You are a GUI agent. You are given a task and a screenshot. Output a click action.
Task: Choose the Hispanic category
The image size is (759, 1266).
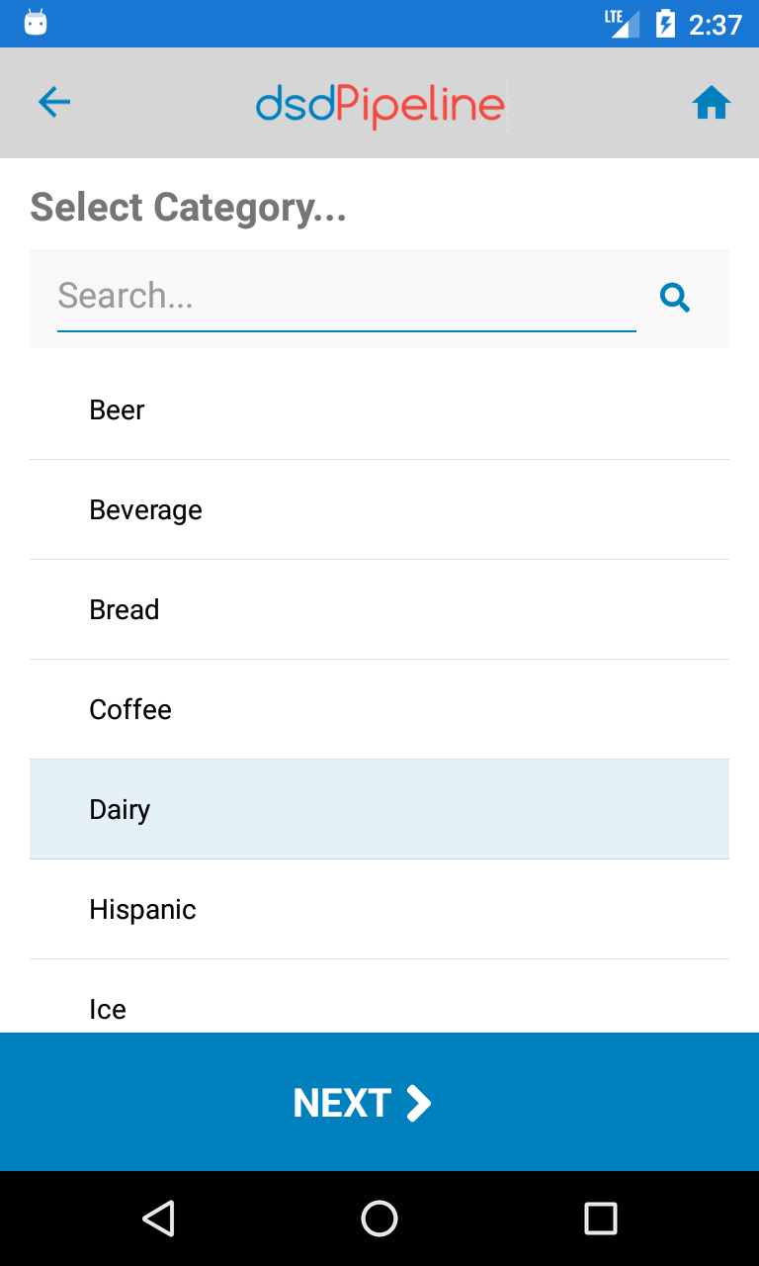[379, 909]
